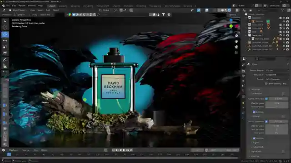Pause the viewport render preview
This screenshot has height=163, width=291.
tap(237, 10)
